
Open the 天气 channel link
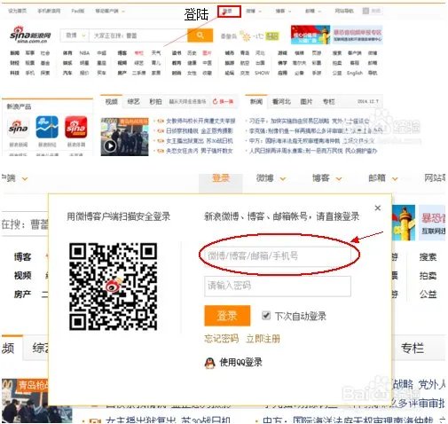pyautogui.click(x=156, y=53)
